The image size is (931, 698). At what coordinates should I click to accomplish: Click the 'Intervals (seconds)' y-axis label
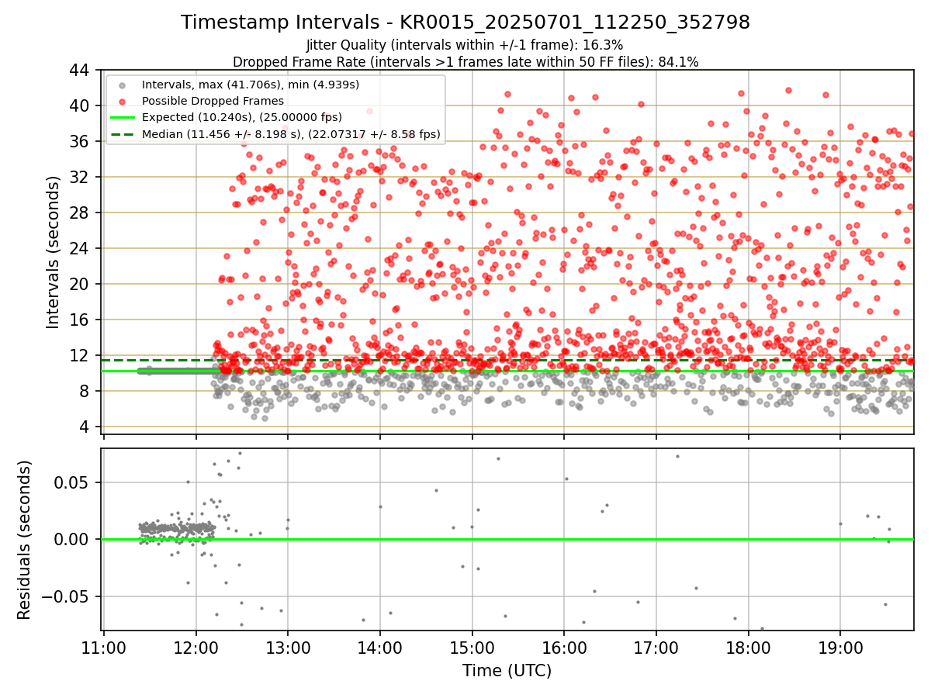[x=54, y=252]
